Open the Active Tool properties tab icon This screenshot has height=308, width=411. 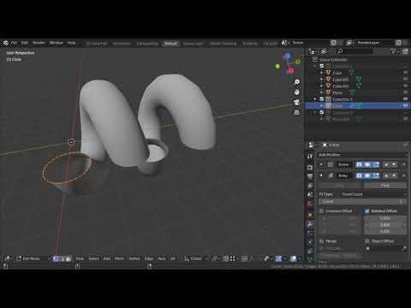[x=310, y=157]
